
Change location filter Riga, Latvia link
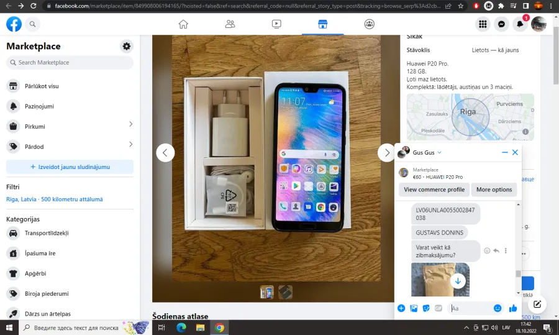click(x=55, y=200)
